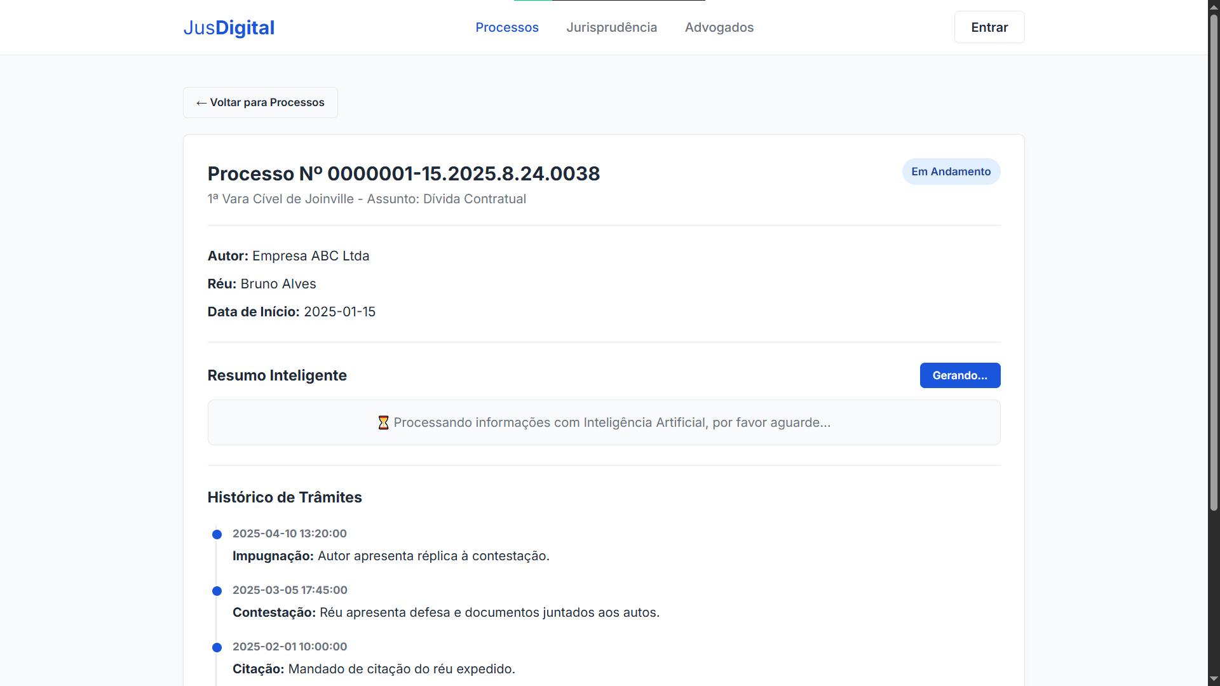The image size is (1220, 686).
Task: Click the timestamp 2025-04-10 13:20:00
Action: pos(290,534)
